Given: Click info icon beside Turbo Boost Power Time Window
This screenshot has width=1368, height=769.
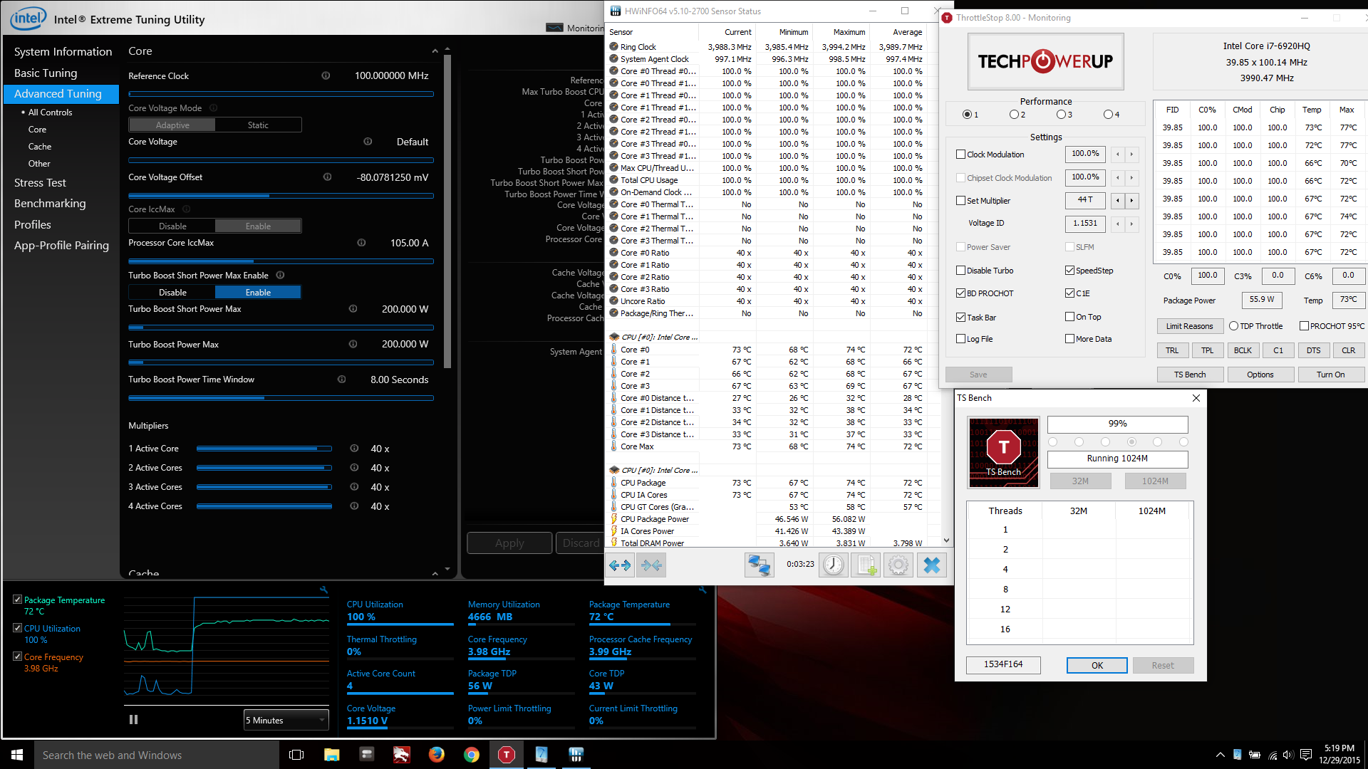Looking at the screenshot, I should point(341,380).
